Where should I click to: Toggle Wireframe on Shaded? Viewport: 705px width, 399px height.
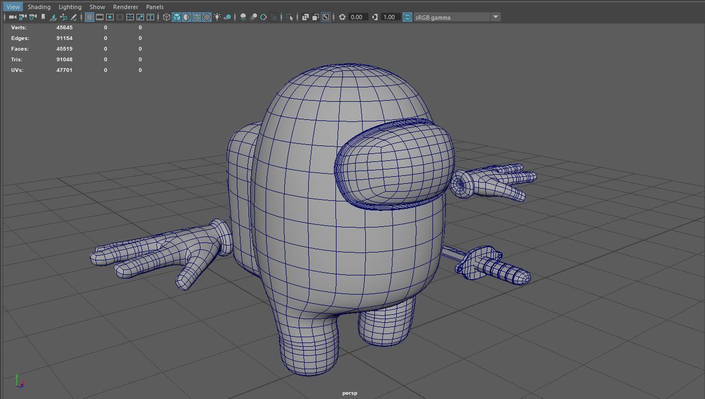click(197, 17)
